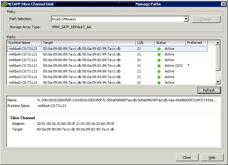228x165 pixels.
Task: Select path vmhba4:C0:T3:L21 row
Action: pos(107,49)
